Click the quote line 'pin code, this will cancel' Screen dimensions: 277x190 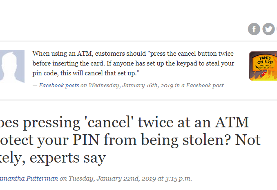tap(86, 73)
